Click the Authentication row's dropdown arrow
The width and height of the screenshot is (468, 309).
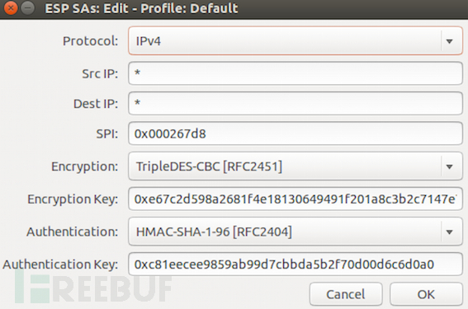450,232
